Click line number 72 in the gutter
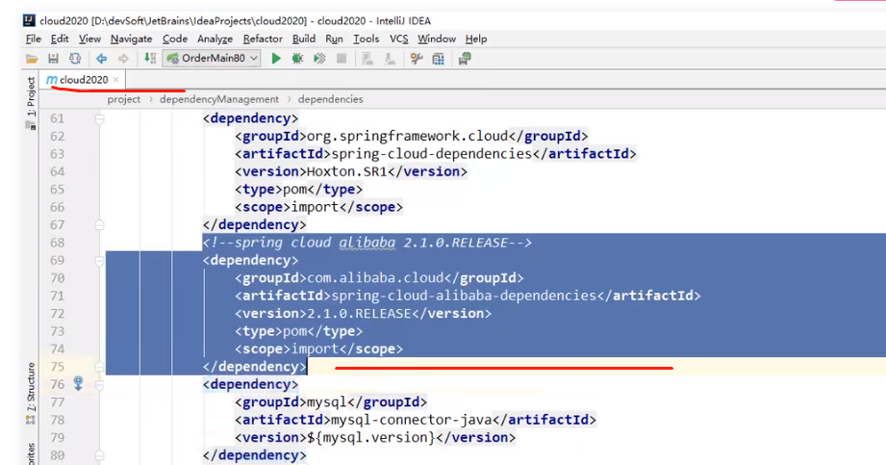 click(x=57, y=314)
